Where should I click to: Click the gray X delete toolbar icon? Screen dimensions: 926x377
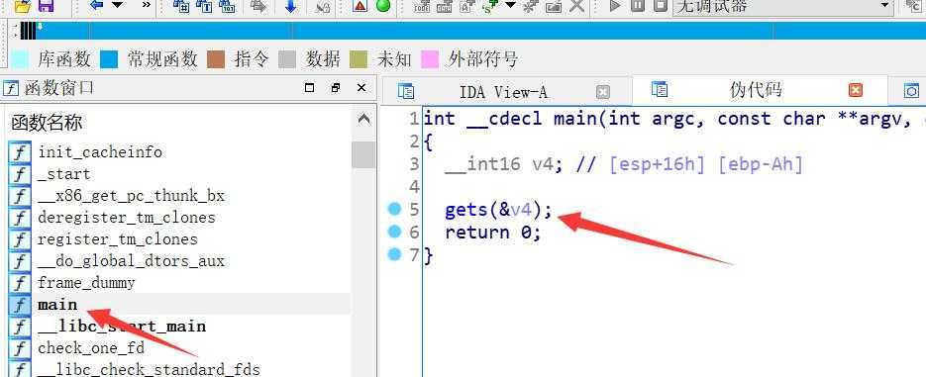577,6
